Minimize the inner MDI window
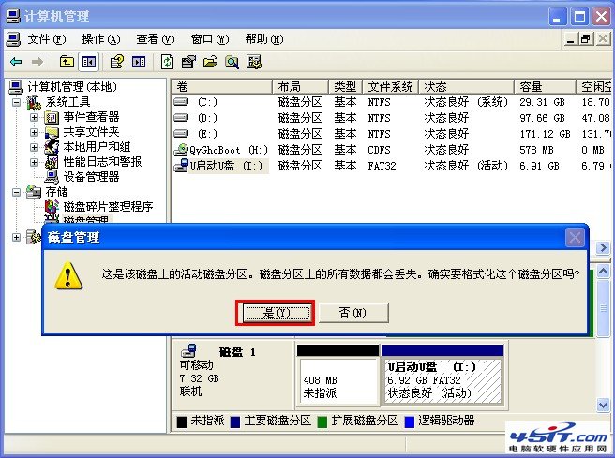This screenshot has height=458, width=615. [x=572, y=39]
